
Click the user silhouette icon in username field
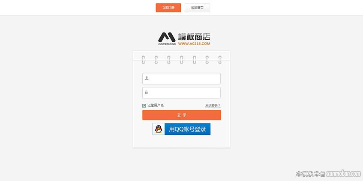[147, 78]
